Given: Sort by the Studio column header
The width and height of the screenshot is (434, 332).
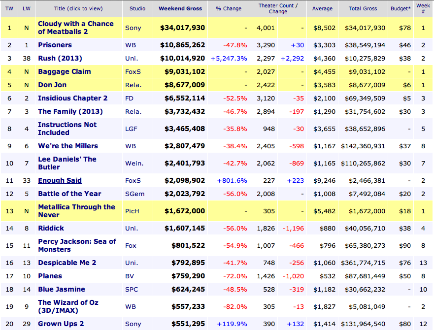Looking at the screenshot, I should click(137, 8).
